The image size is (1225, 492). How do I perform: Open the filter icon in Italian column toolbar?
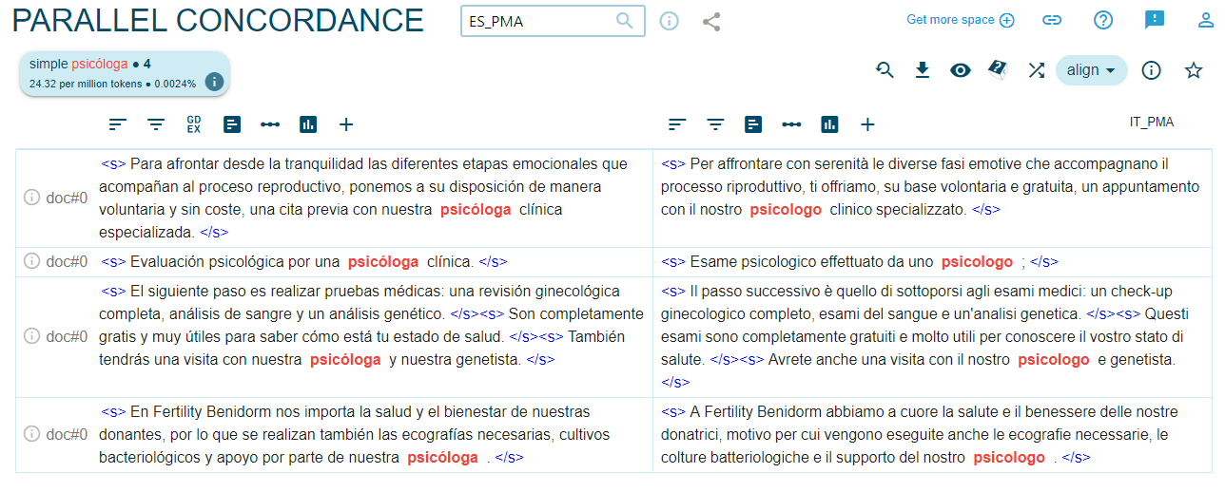pos(715,124)
